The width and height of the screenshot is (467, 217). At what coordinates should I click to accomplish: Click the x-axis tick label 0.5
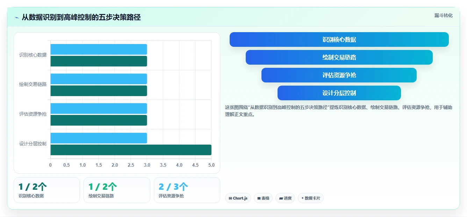click(66, 165)
